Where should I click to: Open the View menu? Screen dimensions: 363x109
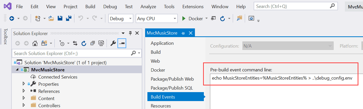[x=51, y=7]
